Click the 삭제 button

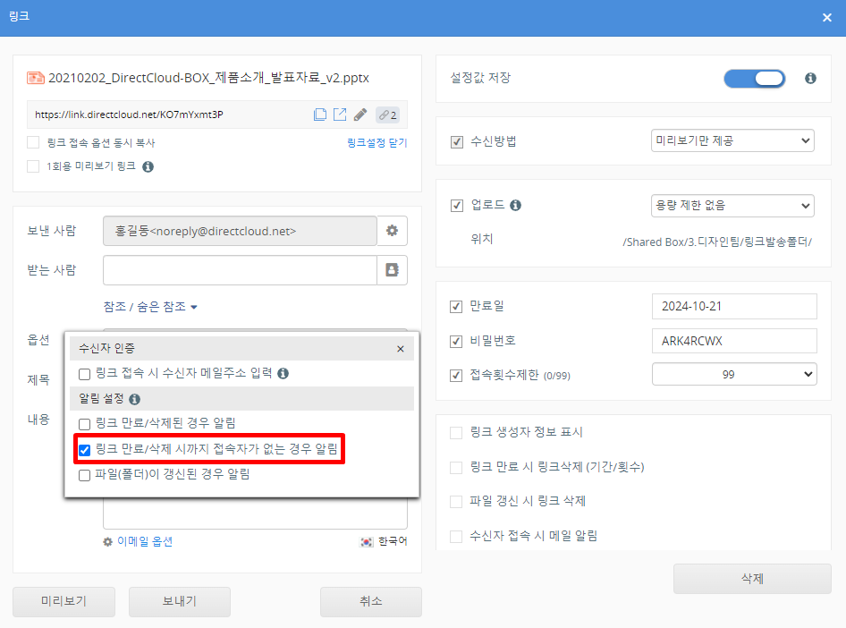[752, 578]
